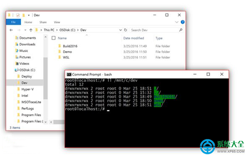Click This PC in address breadcrumb
The image size is (245, 155).
(x=49, y=30)
